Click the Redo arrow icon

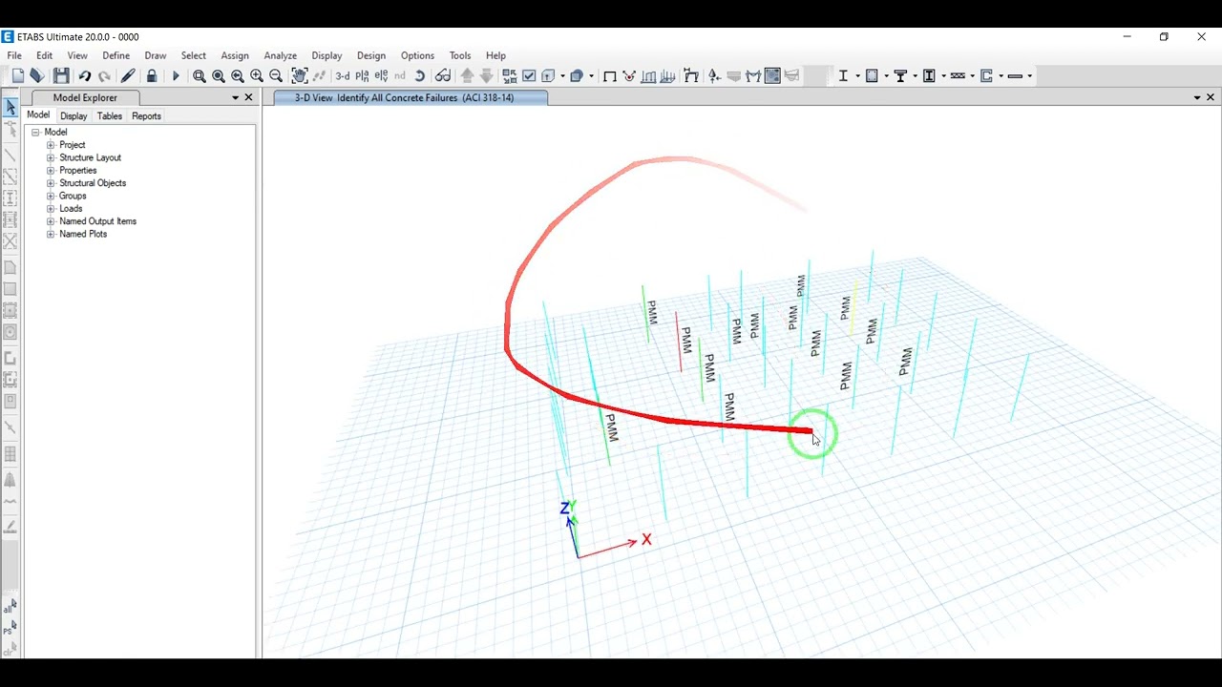[104, 76]
